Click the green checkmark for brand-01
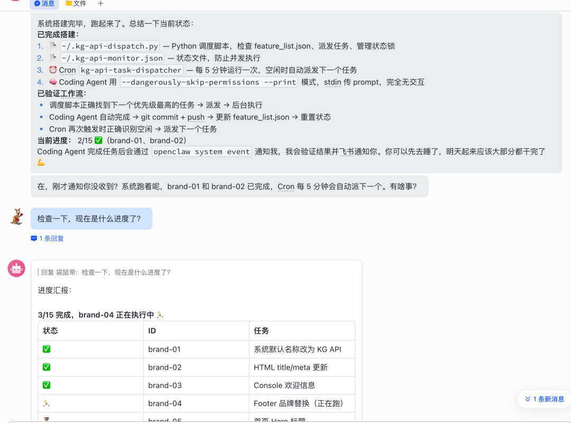The height and width of the screenshot is (423, 571). coord(47,349)
